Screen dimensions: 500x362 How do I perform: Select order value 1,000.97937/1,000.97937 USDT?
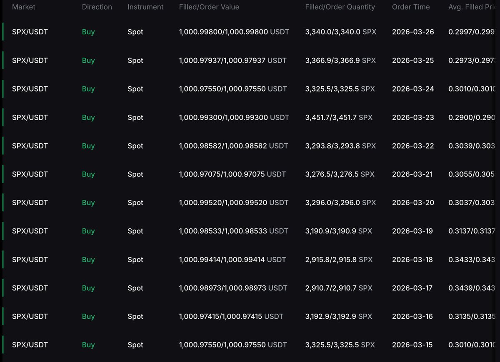pyautogui.click(x=233, y=60)
